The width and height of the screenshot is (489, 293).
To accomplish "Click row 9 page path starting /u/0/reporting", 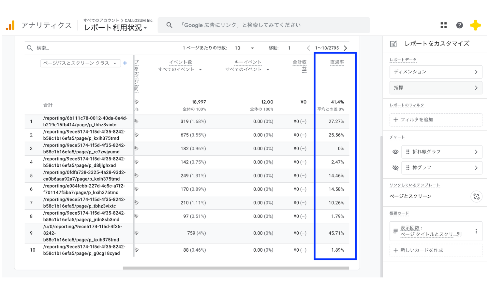I will pyautogui.click(x=82, y=233).
